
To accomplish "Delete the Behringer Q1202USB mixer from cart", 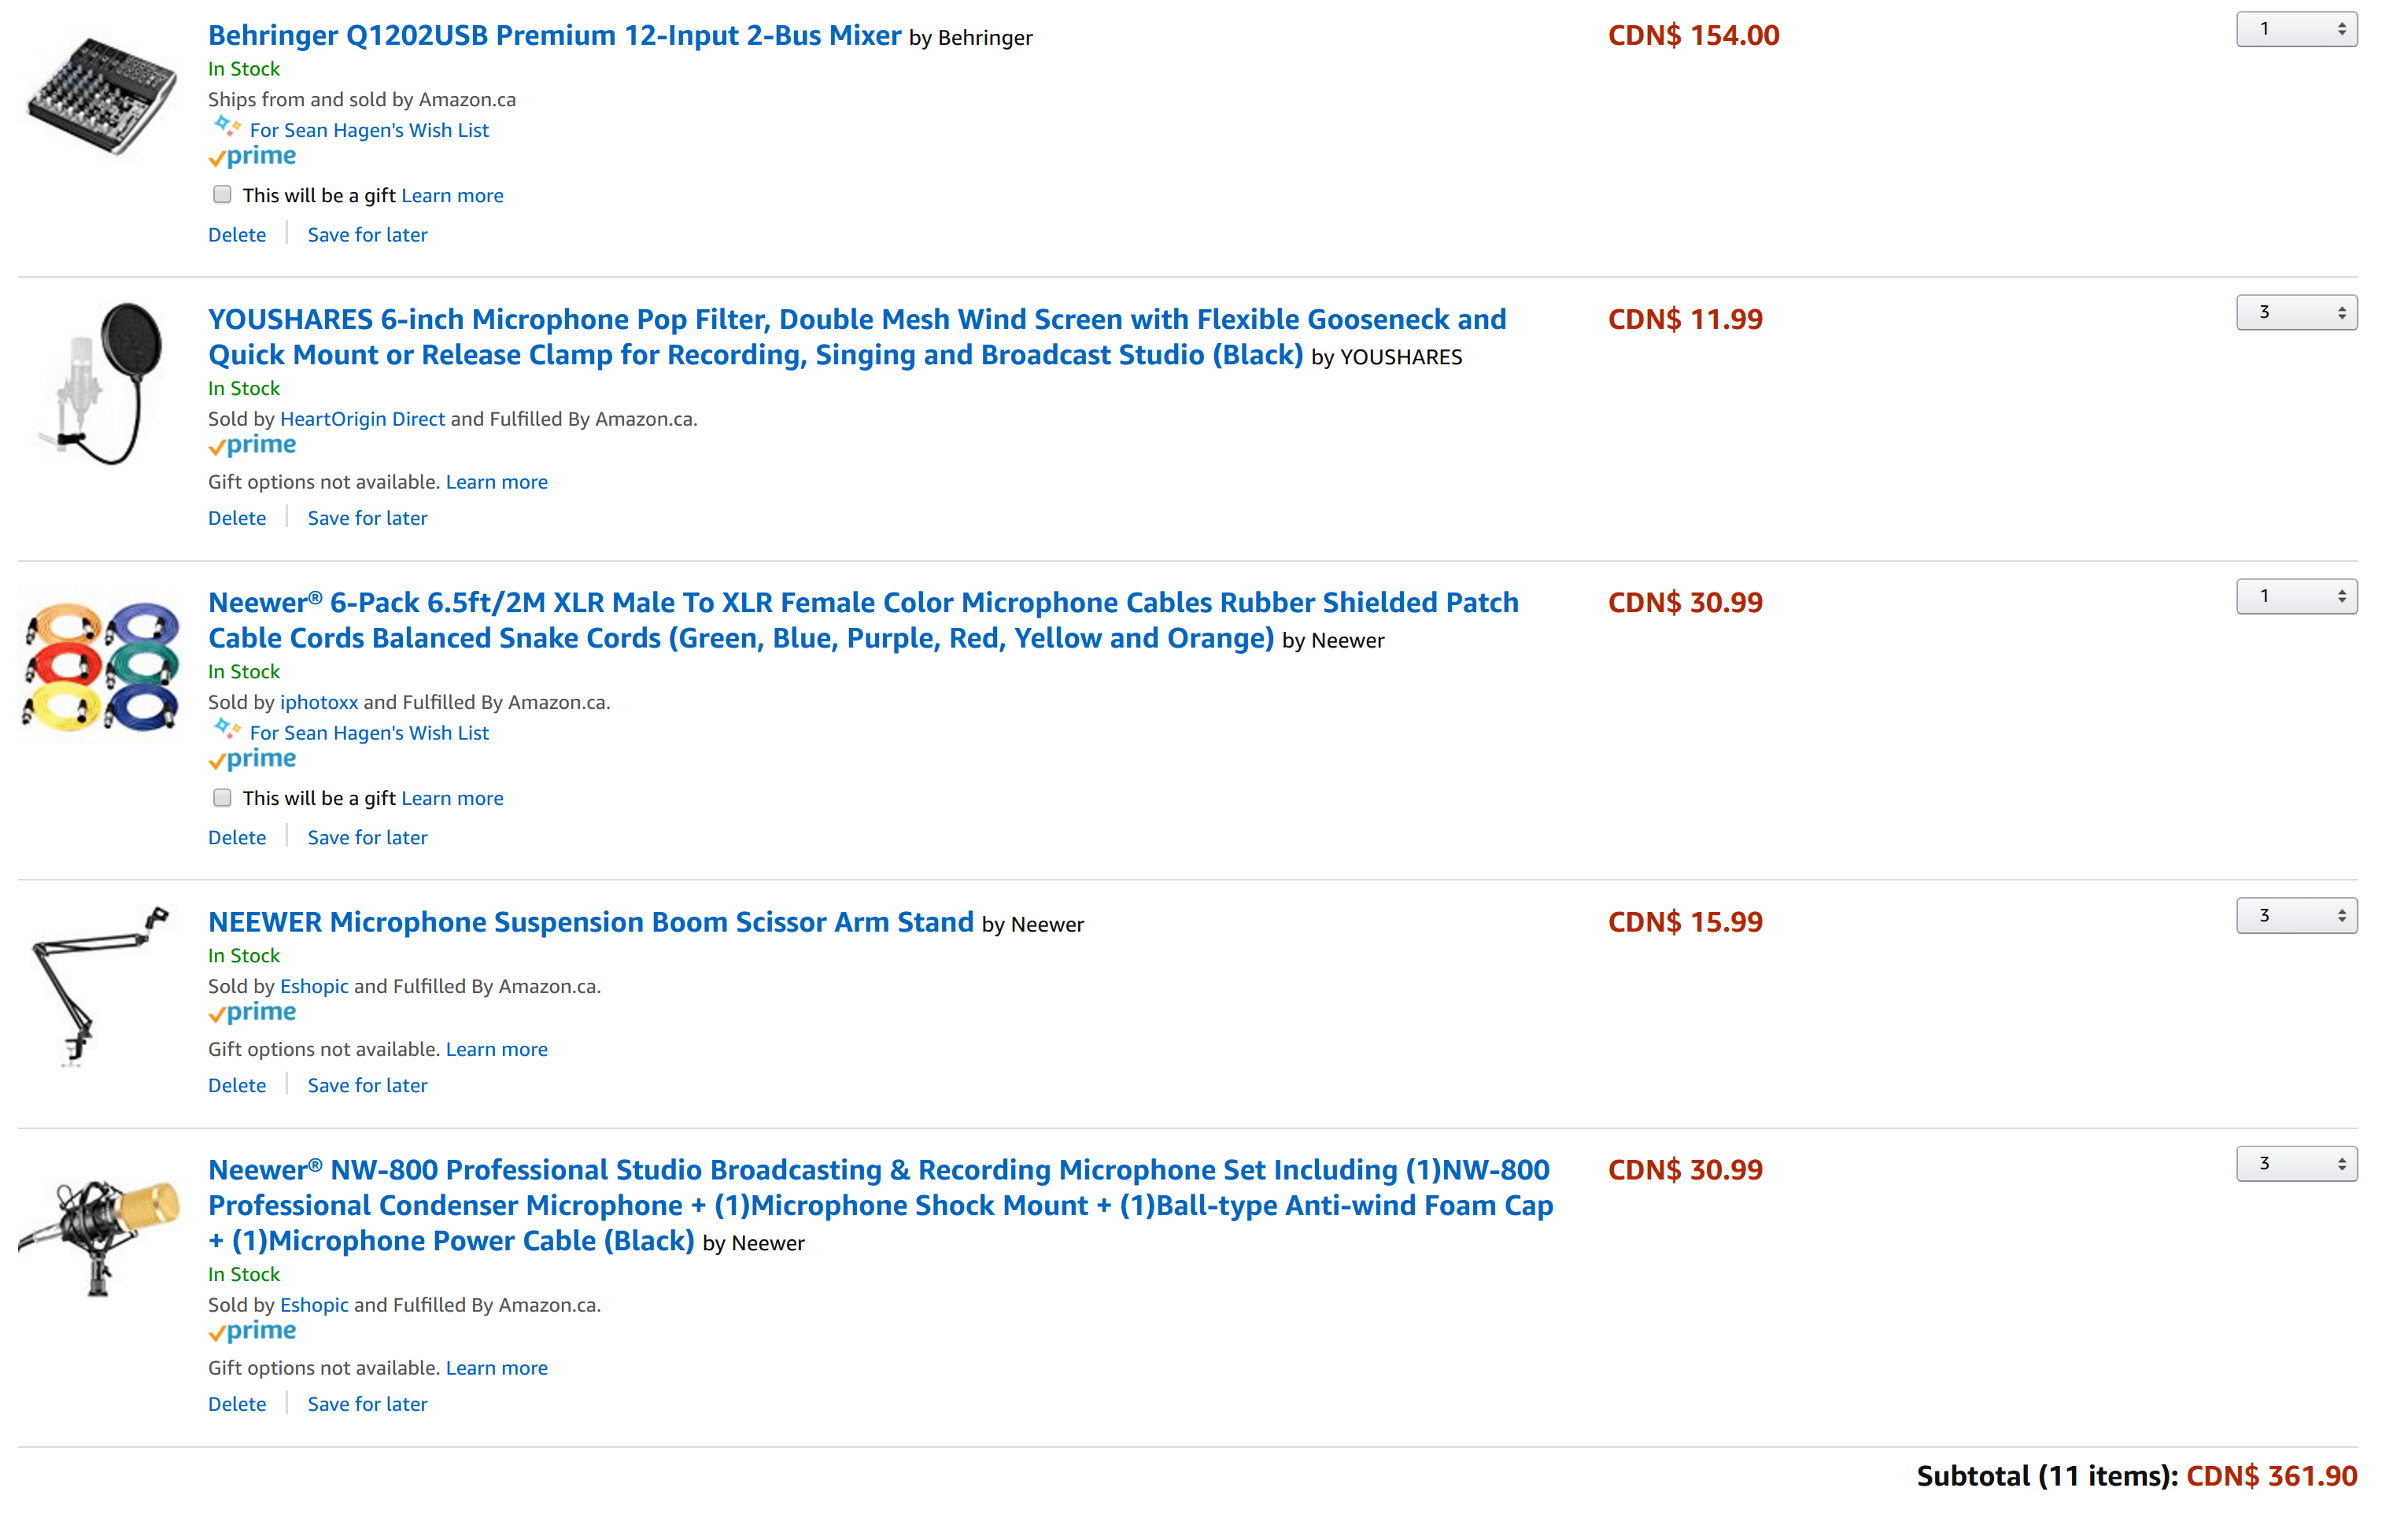I will [x=237, y=235].
